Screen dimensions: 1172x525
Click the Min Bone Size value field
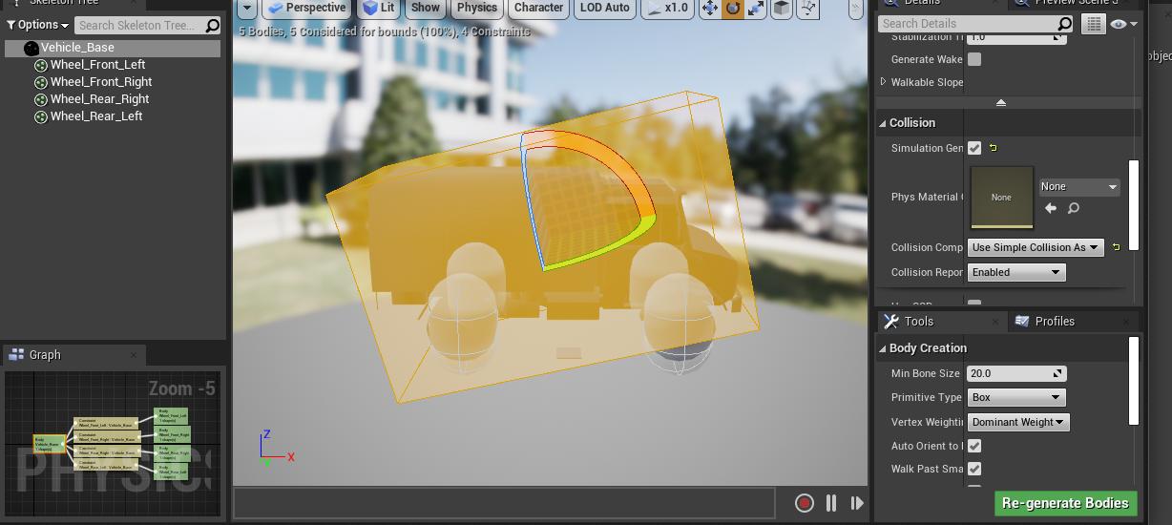(1016, 374)
